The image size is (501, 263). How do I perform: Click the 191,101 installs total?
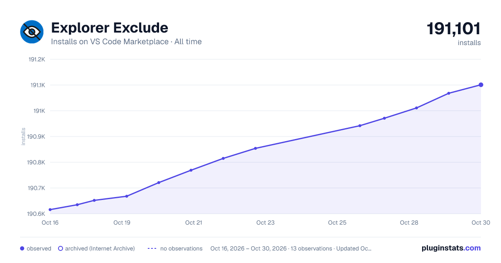[x=454, y=29]
